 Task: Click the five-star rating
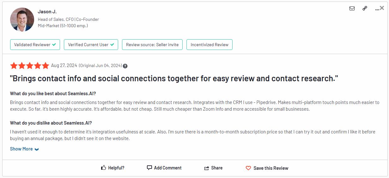pos(30,66)
